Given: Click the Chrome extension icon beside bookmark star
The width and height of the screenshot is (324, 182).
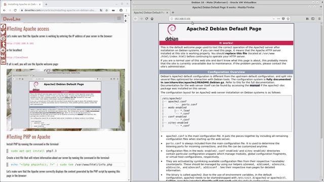Looking at the screenshot, I should click(x=113, y=10).
